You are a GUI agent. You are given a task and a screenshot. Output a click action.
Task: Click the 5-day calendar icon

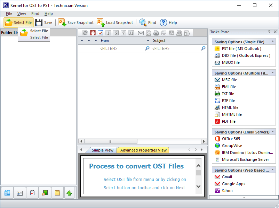(115, 33)
